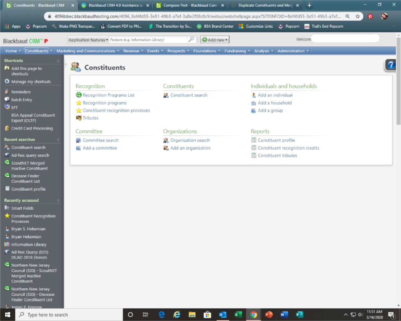Click the feature search magnifier icon
The width and height of the screenshot is (401, 321).
[x=191, y=39]
